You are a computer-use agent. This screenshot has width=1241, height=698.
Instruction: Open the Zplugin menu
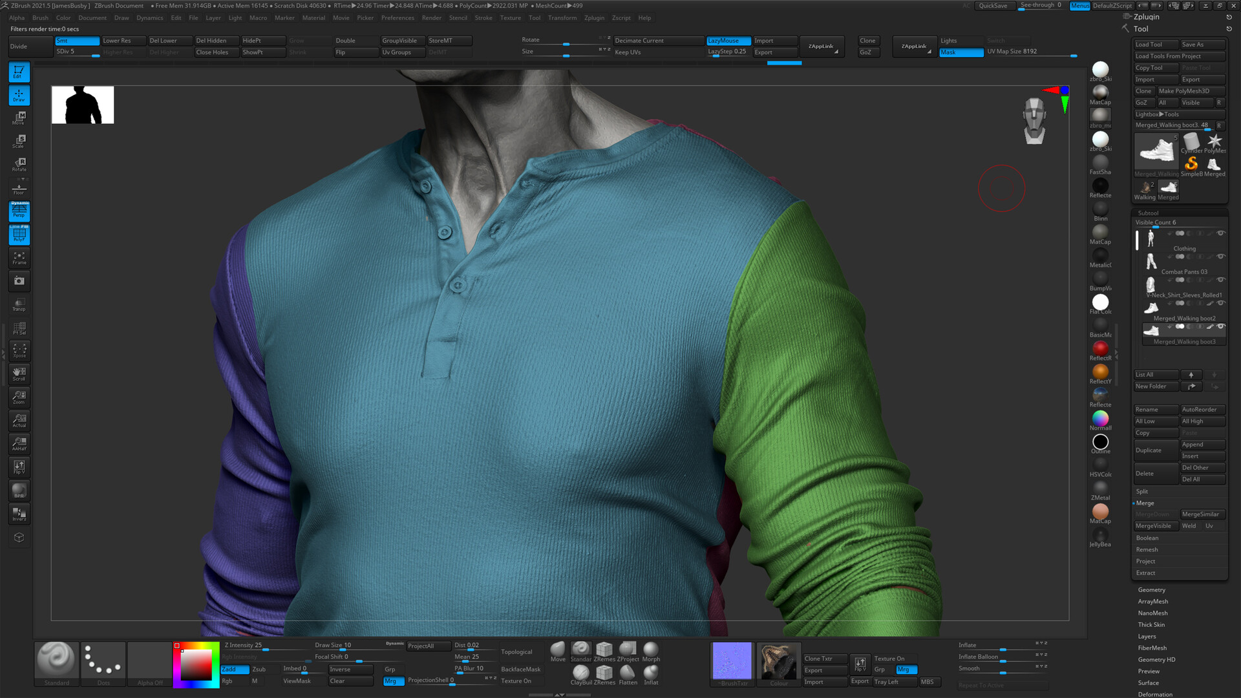coord(594,17)
